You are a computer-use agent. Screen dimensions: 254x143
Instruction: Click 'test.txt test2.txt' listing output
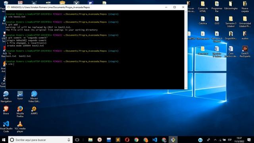click(x=18, y=56)
